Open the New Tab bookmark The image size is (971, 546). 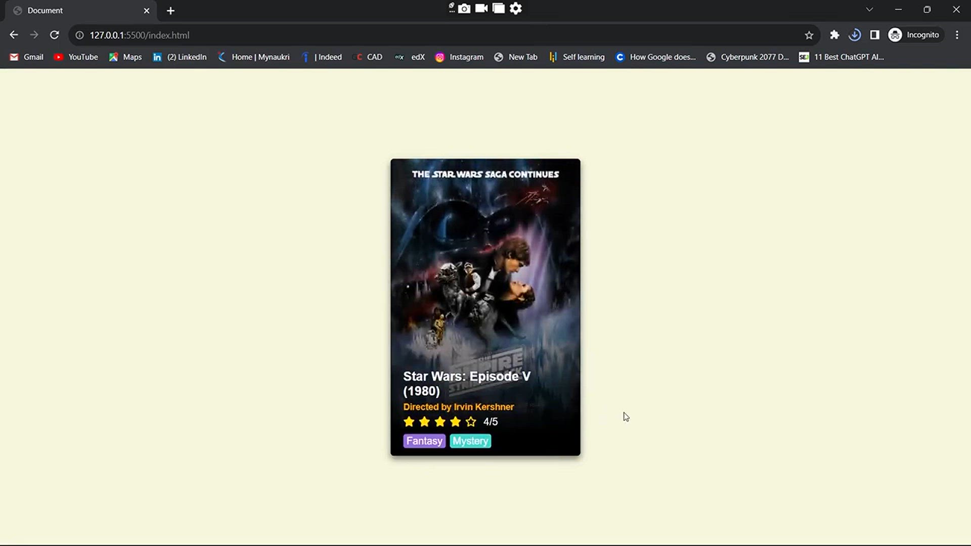[x=516, y=57]
